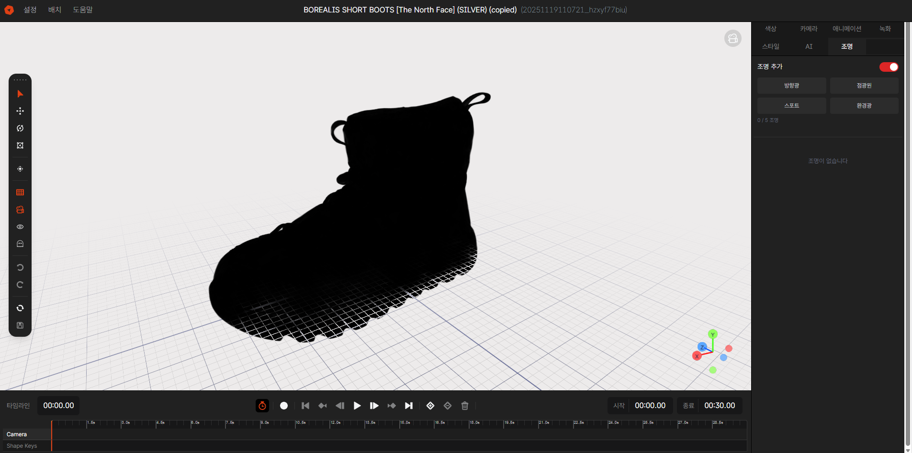Open the grid settings icon
912x453 pixels.
(20, 192)
